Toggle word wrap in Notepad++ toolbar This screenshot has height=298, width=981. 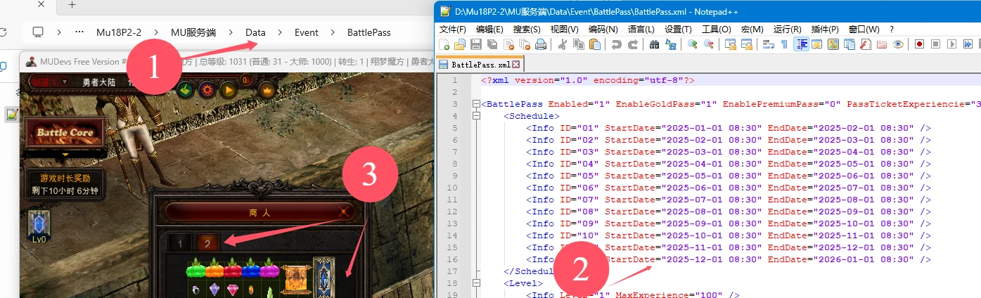769,44
